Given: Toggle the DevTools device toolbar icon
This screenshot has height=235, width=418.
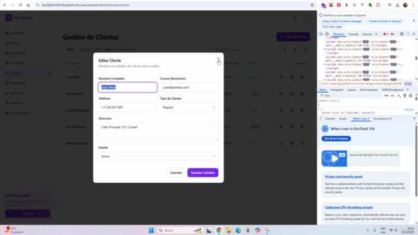Looking at the screenshot, I should [327, 34].
